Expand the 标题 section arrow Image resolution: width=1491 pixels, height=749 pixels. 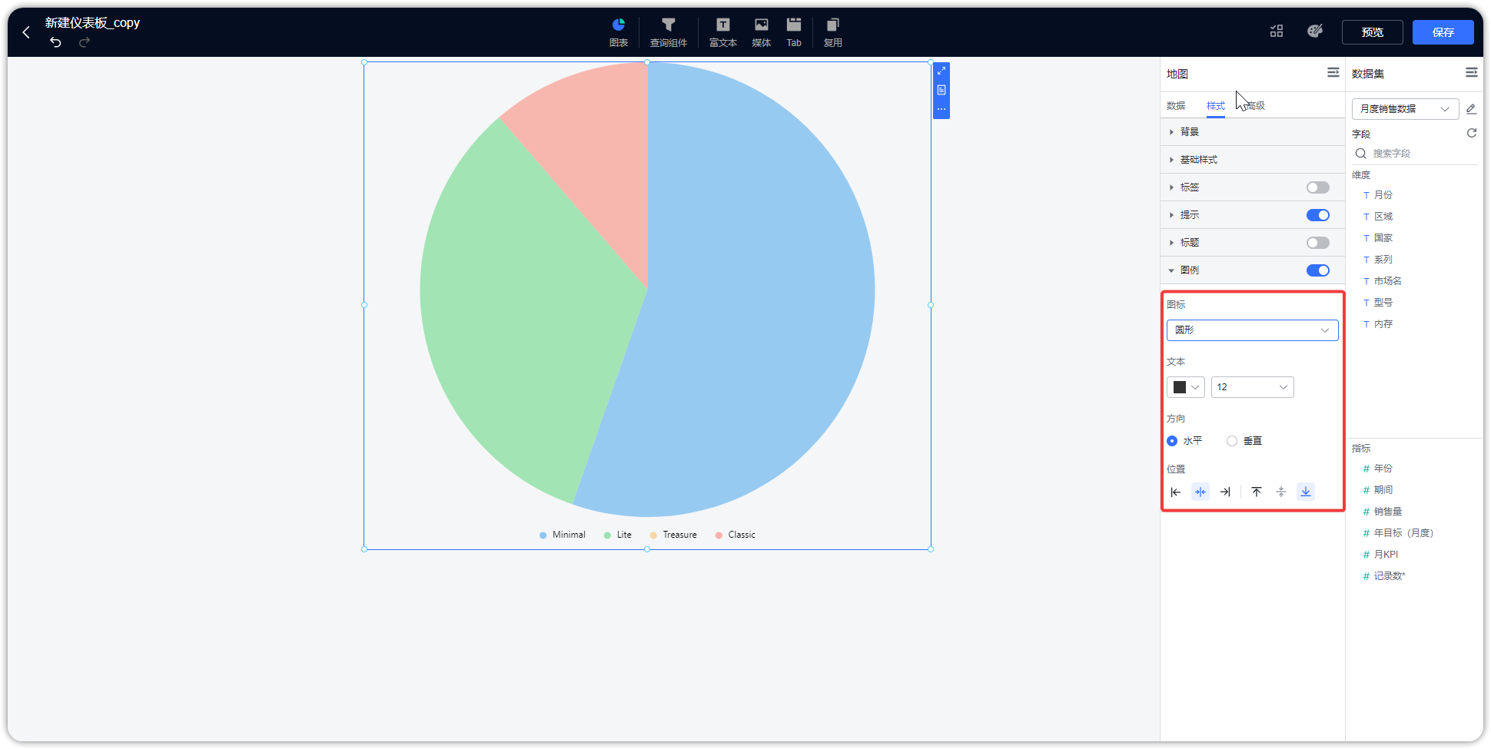(x=1171, y=243)
